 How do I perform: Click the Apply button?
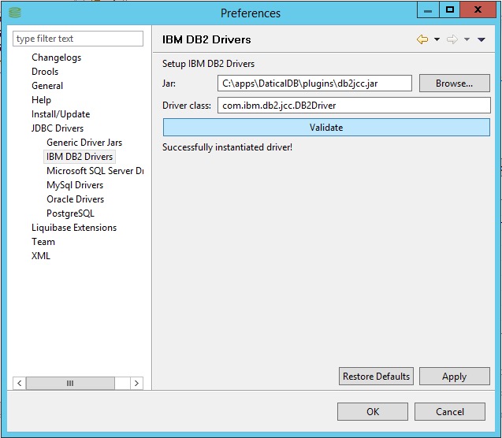tap(454, 377)
